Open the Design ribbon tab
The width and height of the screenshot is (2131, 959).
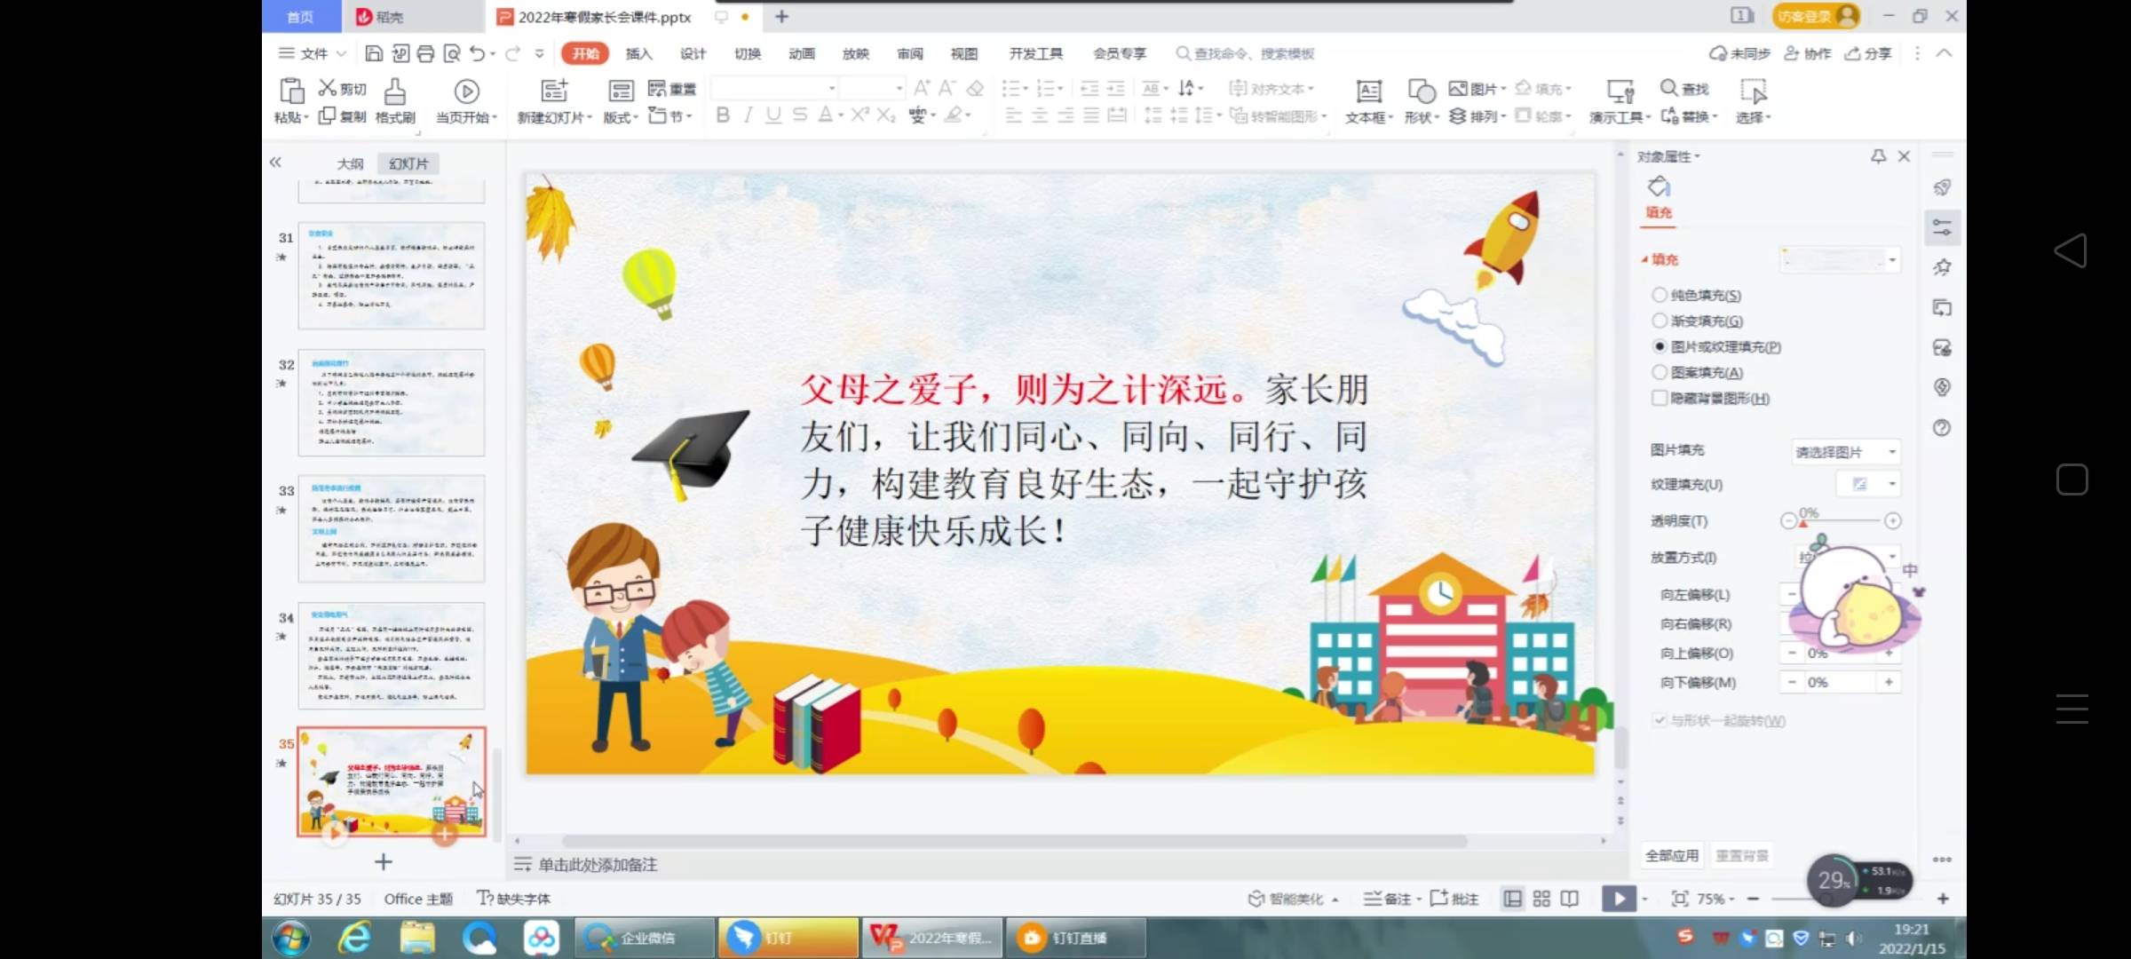pyautogui.click(x=693, y=53)
